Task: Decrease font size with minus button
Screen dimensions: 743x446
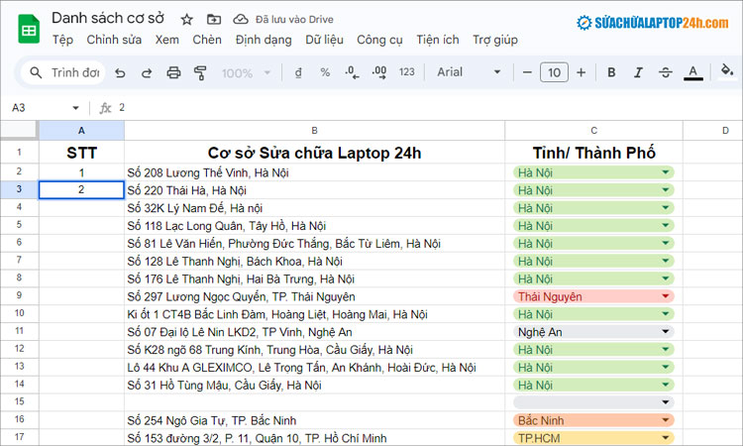Action: (x=527, y=72)
